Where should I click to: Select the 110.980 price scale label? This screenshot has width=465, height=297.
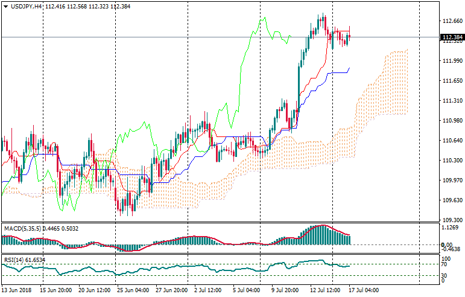click(x=452, y=121)
